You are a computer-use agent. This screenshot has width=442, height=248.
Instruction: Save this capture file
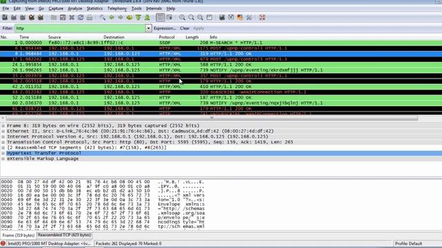point(63,17)
